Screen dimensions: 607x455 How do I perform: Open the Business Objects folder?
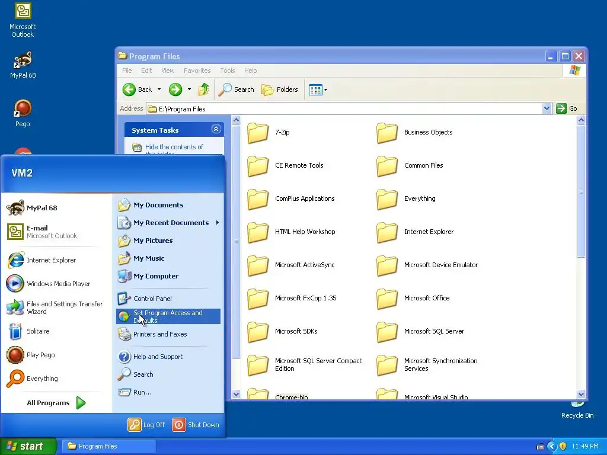[x=414, y=132]
